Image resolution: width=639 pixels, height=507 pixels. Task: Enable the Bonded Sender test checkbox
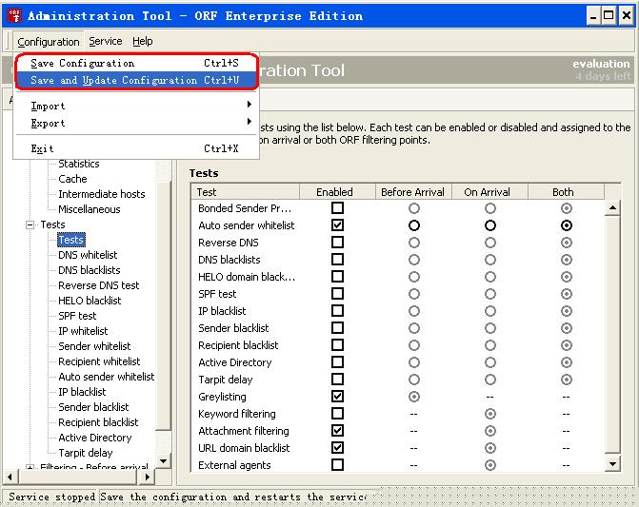[x=337, y=208]
